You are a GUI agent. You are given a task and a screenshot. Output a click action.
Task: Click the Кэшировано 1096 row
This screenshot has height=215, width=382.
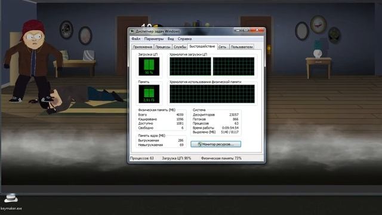[x=161, y=119]
